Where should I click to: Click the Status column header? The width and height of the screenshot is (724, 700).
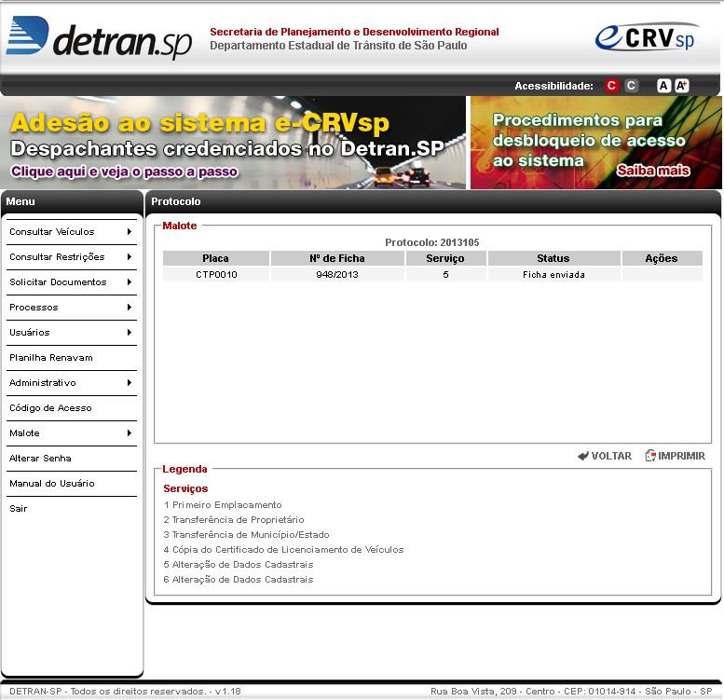coord(553,258)
